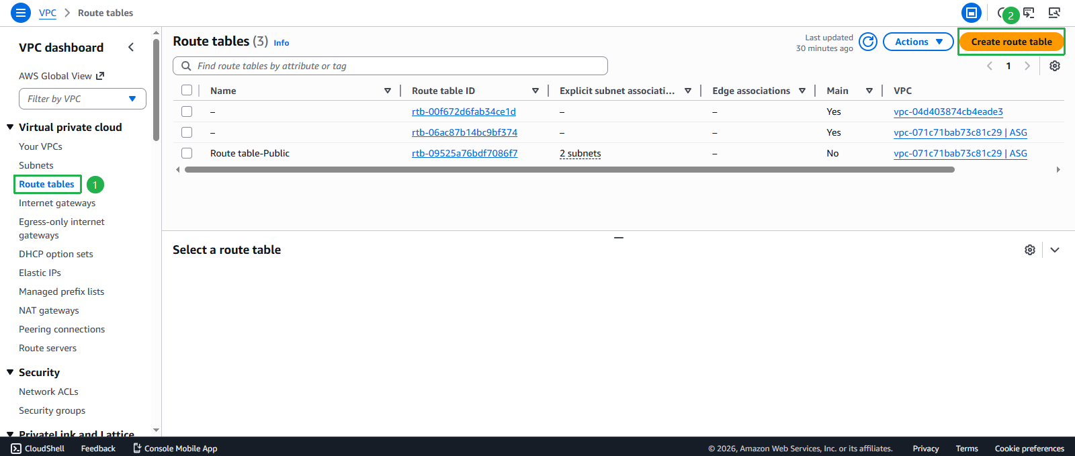Click the AWS Global View external-link icon

point(100,76)
